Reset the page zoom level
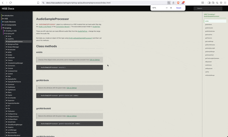Screen dimensions: 228x137 178,8
